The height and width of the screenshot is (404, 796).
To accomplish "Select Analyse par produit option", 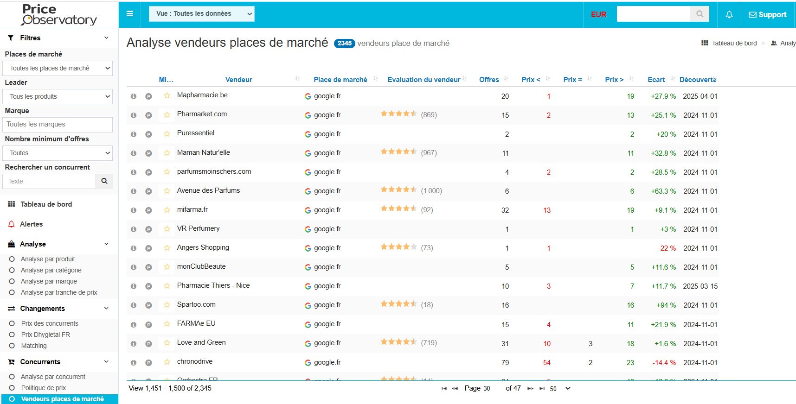I will (x=48, y=259).
